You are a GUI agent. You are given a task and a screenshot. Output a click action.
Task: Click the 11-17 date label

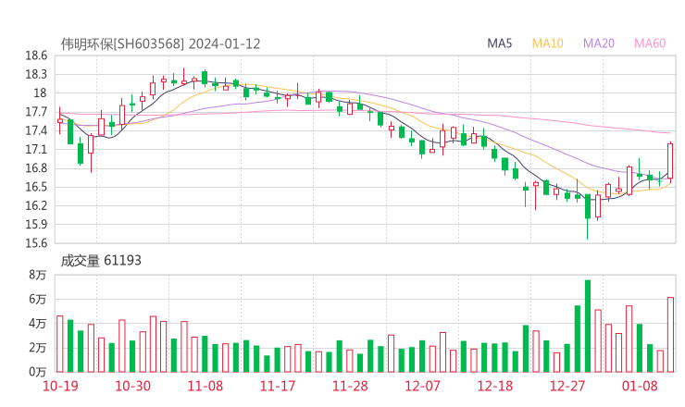point(278,386)
